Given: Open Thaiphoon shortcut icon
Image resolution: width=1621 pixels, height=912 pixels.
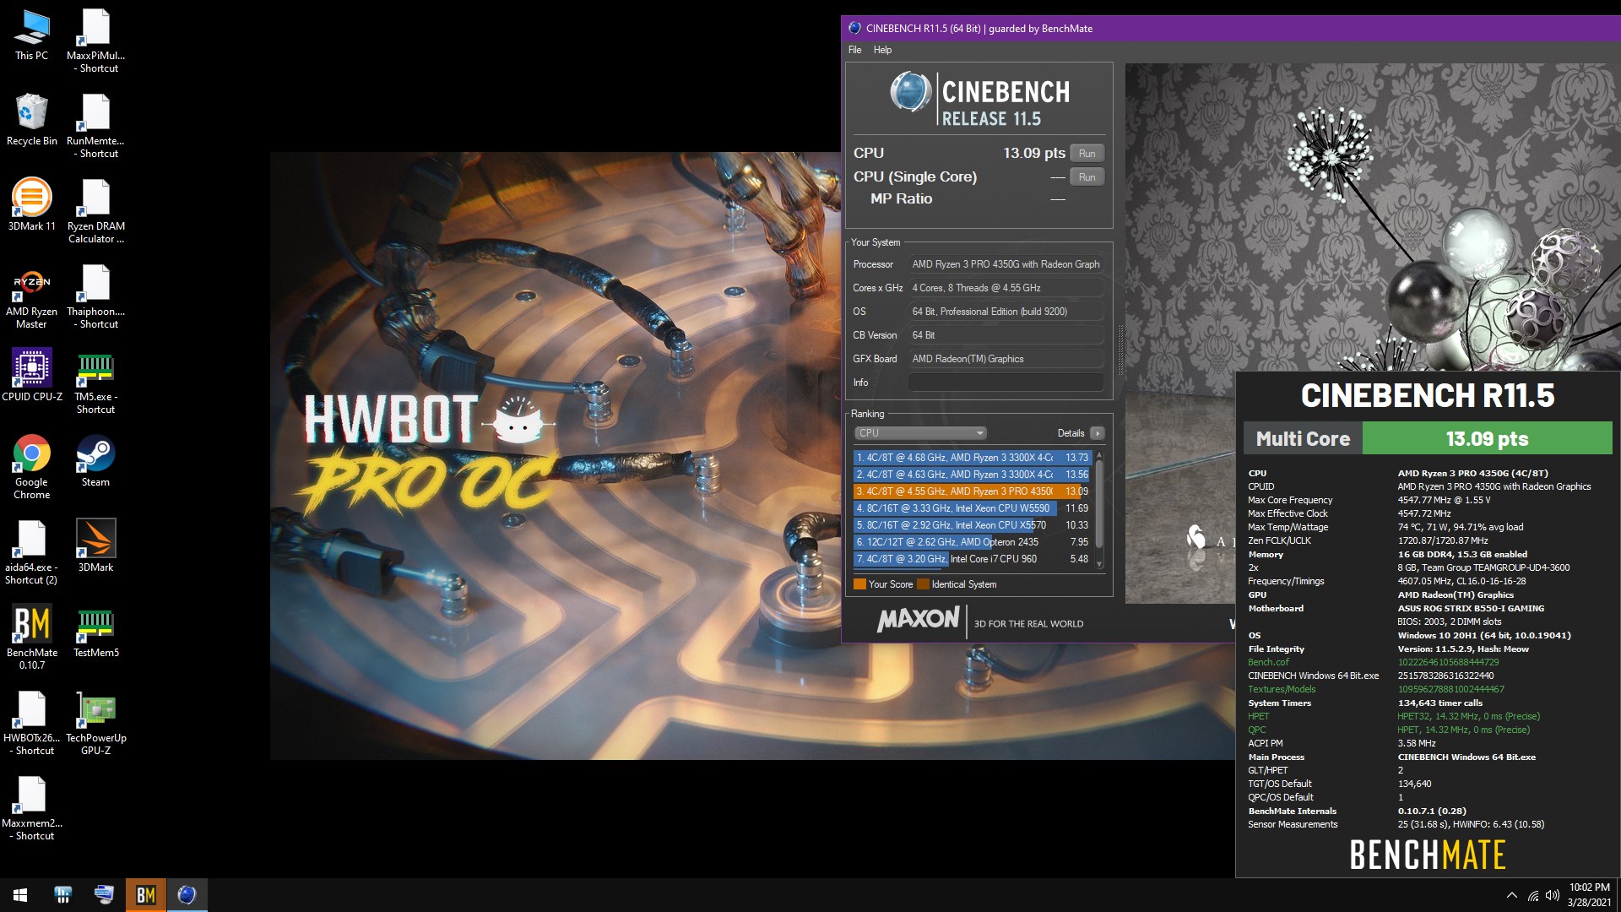Looking at the screenshot, I should point(95,296).
